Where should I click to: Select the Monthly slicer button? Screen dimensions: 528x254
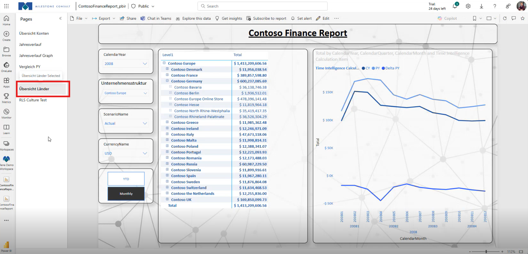(126, 194)
